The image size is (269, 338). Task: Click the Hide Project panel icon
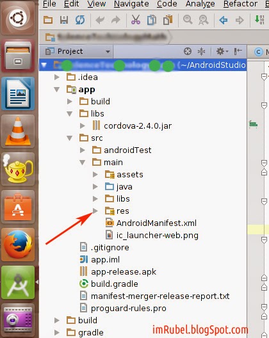pyautogui.click(x=238, y=51)
